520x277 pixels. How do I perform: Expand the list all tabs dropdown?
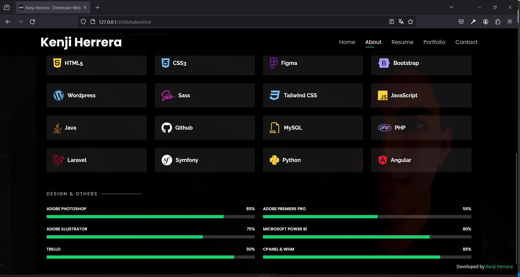pos(451,7)
